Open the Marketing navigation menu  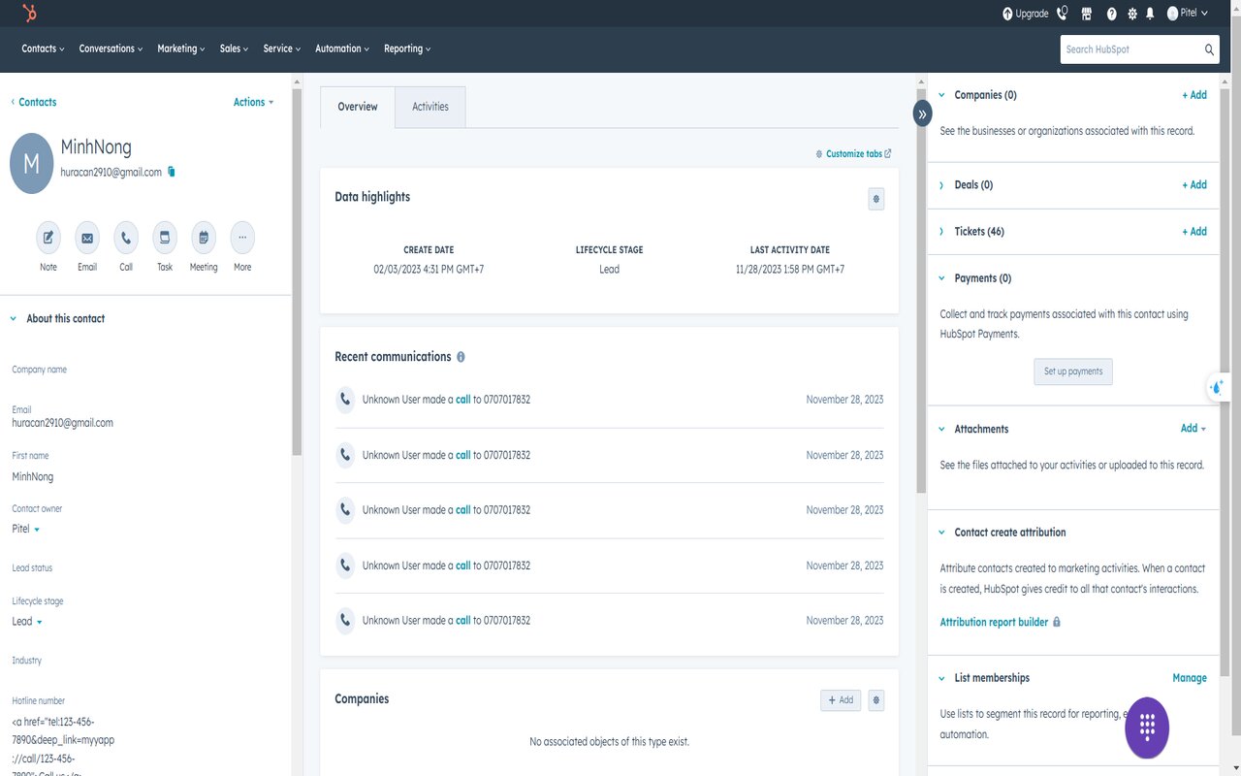click(181, 48)
